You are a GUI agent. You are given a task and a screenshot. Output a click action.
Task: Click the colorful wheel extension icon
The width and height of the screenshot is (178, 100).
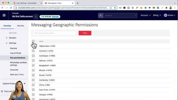[145, 8]
